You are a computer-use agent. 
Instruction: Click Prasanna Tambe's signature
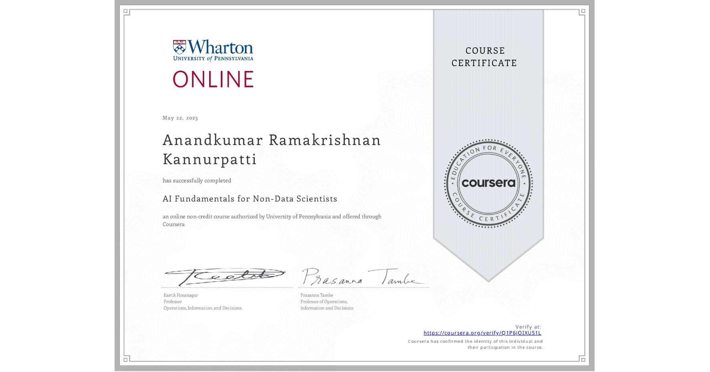click(363, 277)
